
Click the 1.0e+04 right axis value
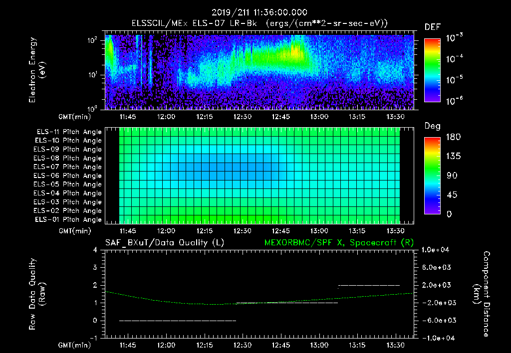(x=435, y=250)
